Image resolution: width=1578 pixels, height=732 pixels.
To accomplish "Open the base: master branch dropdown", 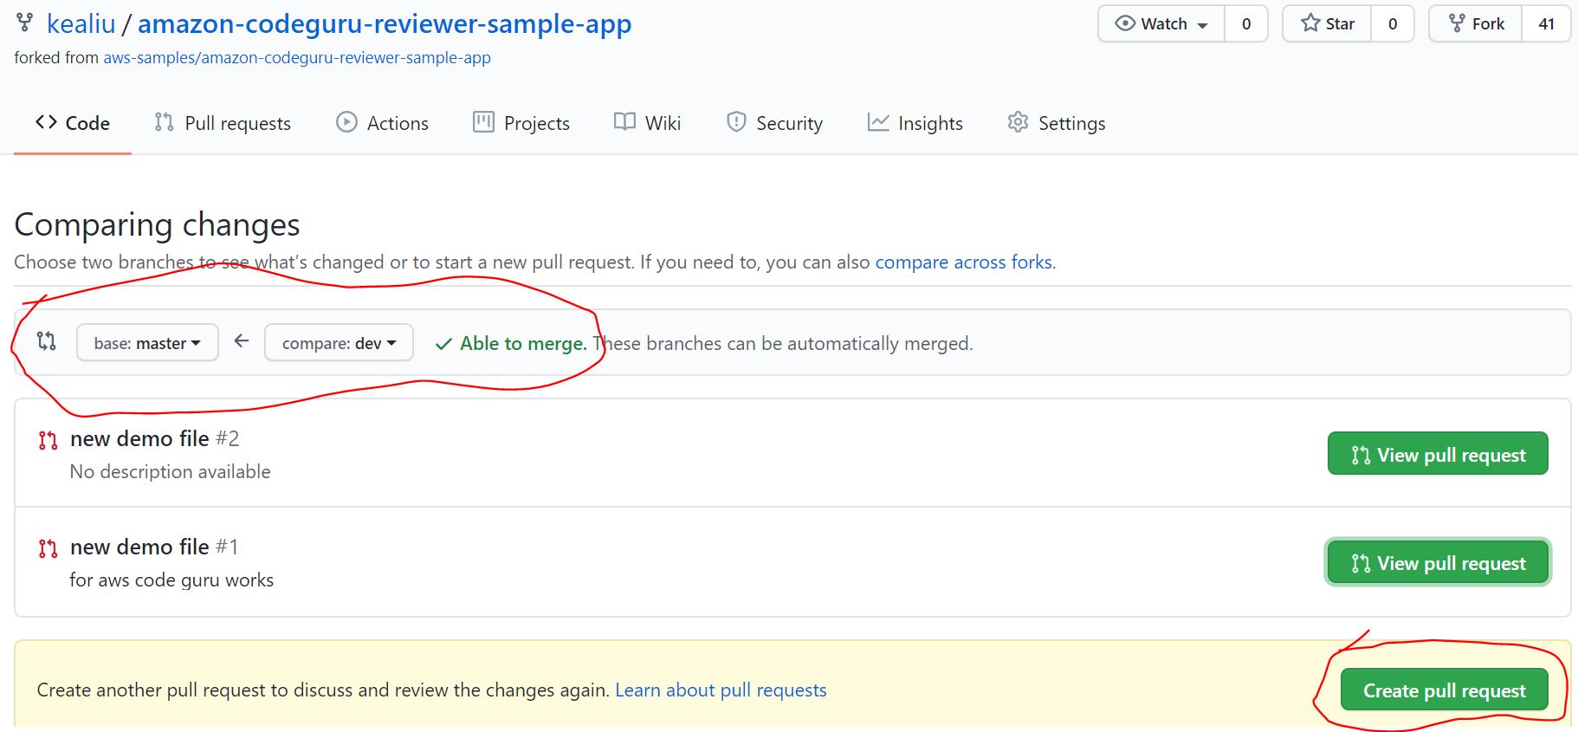I will (x=147, y=342).
